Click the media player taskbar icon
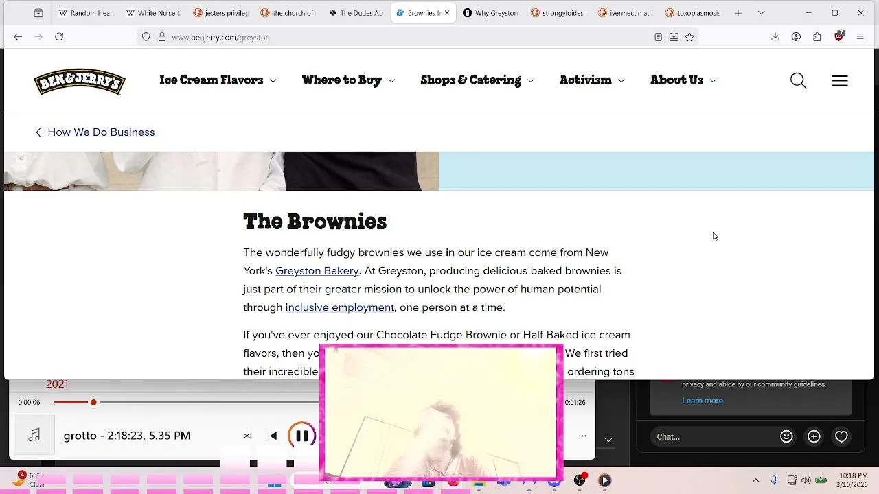The width and height of the screenshot is (879, 494). click(604, 480)
